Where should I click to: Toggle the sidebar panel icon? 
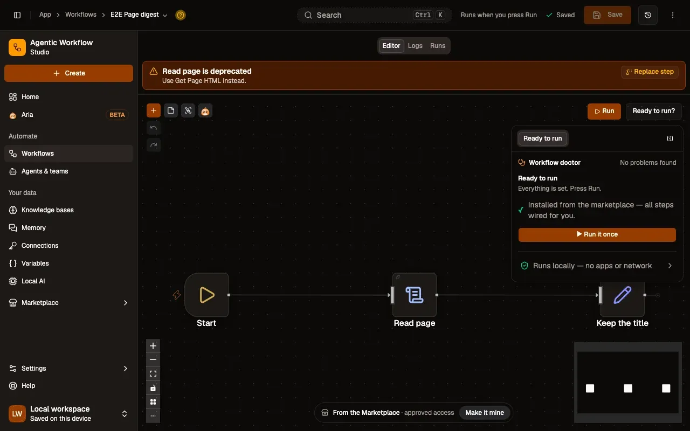tap(17, 15)
